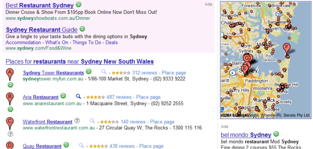Viewport: 313px width, 149px height.
Task: Click red map pin A in results list
Action: click(10, 74)
